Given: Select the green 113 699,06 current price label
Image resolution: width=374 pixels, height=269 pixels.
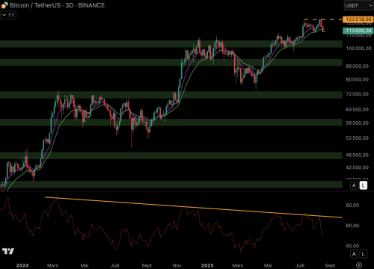Looking at the screenshot, I should [358, 31].
